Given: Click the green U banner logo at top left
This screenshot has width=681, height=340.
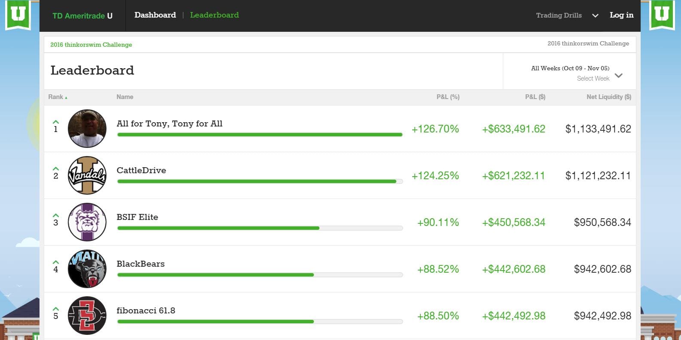Looking at the screenshot, I should (18, 15).
